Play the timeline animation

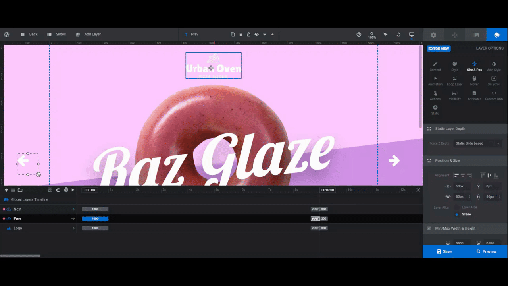tap(73, 190)
